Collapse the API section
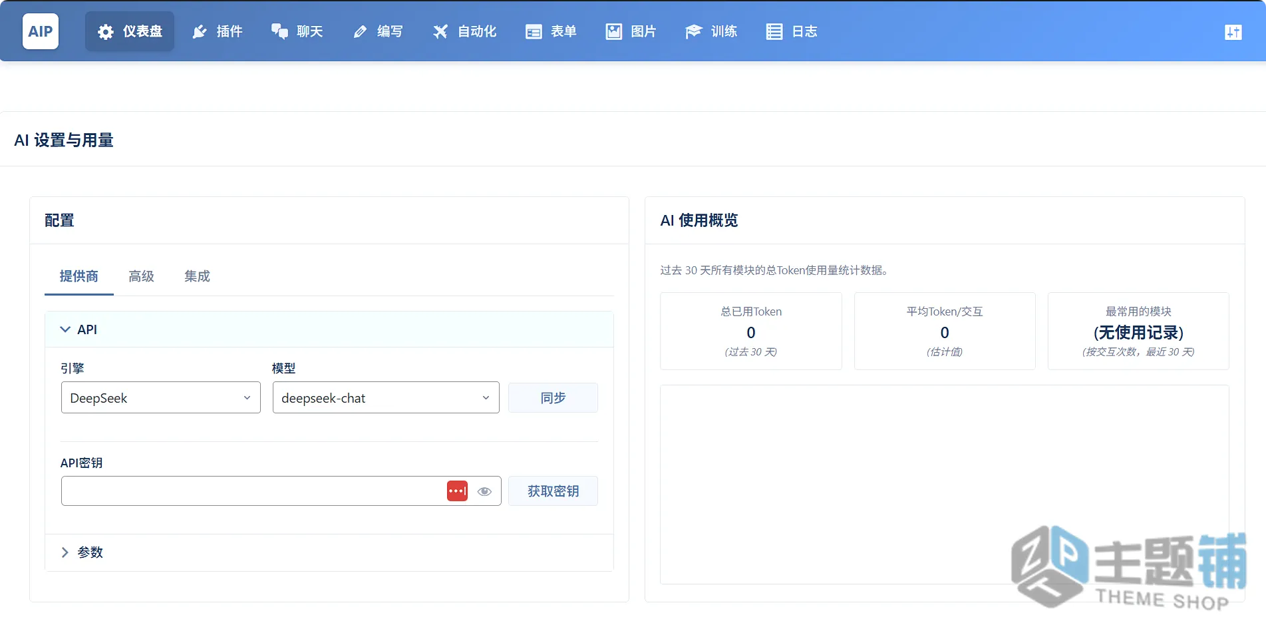Image resolution: width=1266 pixels, height=631 pixels. (x=329, y=329)
